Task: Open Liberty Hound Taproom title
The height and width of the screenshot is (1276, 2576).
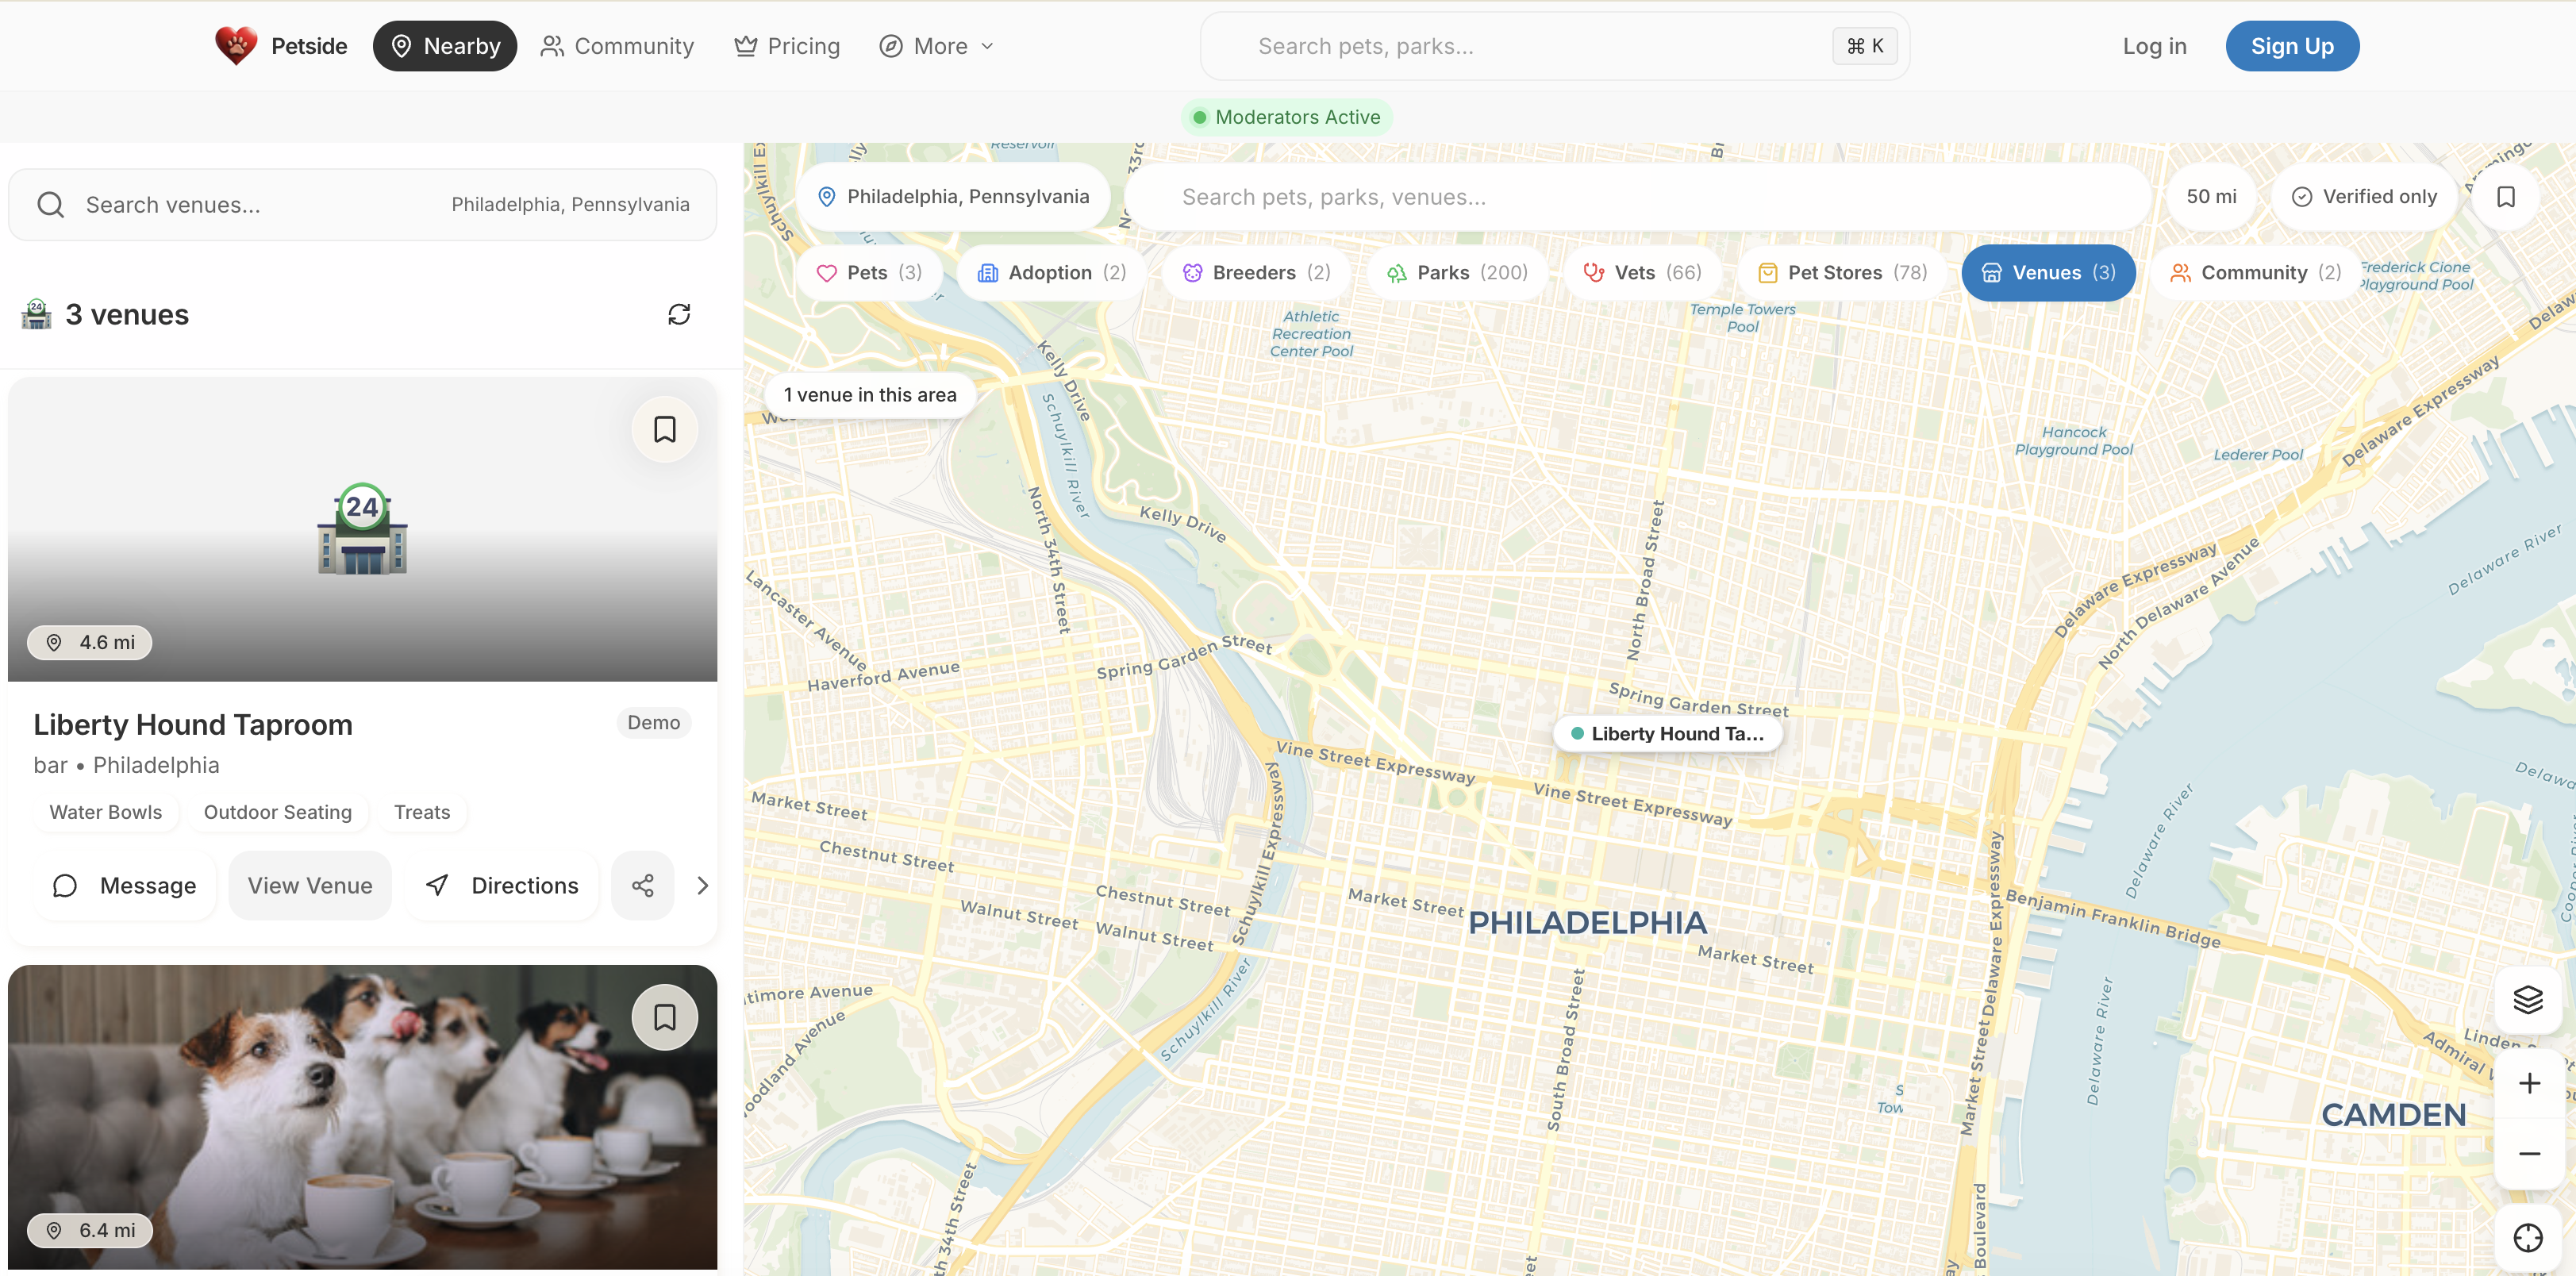Action: point(193,724)
